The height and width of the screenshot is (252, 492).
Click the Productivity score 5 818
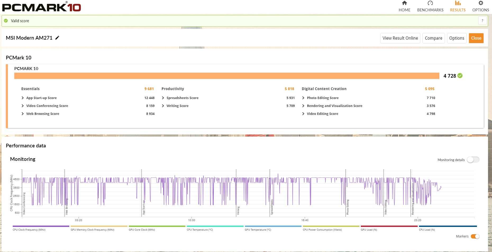[289, 89]
